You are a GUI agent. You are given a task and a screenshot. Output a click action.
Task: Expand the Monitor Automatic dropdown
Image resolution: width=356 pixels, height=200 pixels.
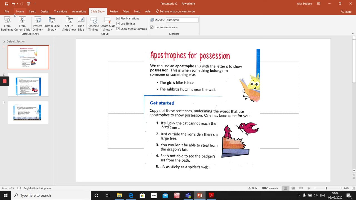point(197,20)
